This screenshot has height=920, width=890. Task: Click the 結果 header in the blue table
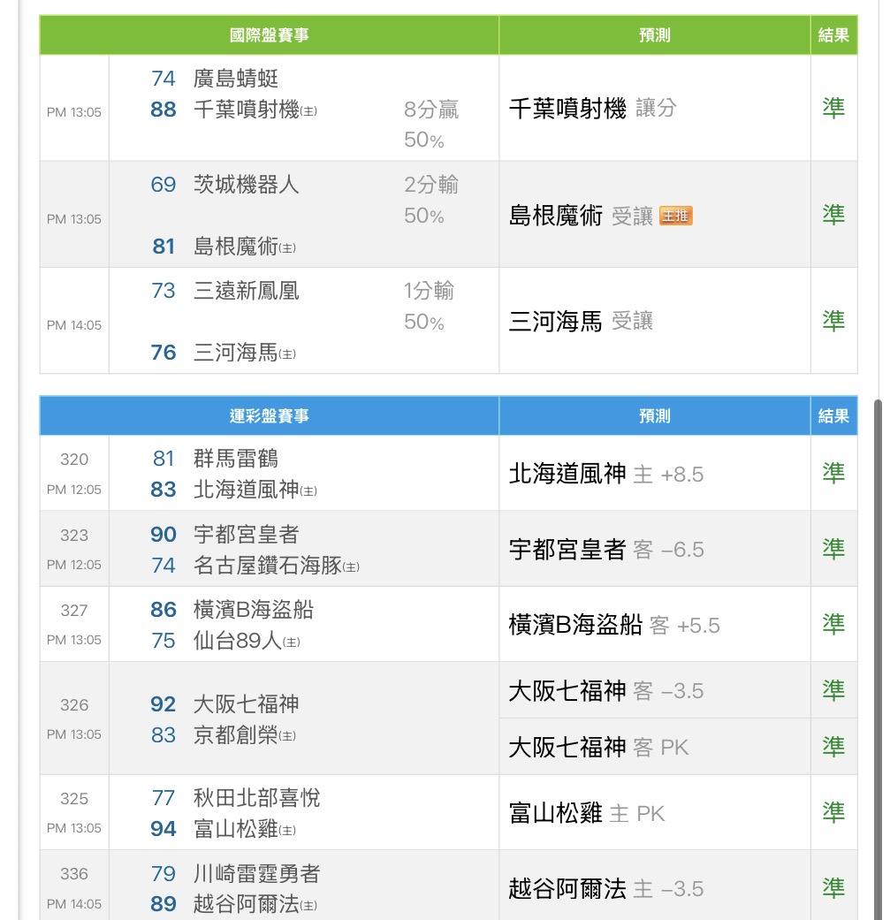click(833, 415)
